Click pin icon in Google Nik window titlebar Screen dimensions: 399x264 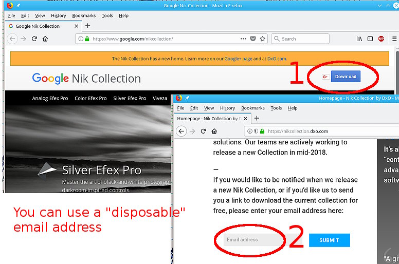pos(18,5)
